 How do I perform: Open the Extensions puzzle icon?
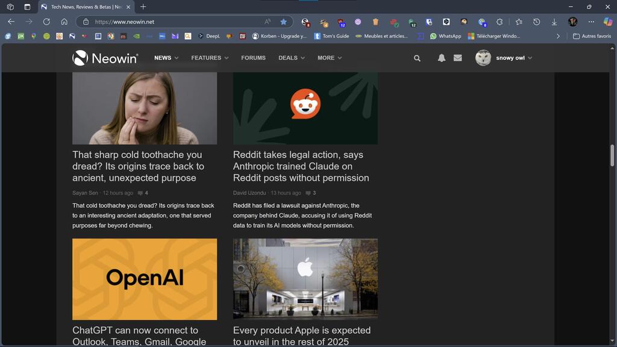tap(500, 22)
